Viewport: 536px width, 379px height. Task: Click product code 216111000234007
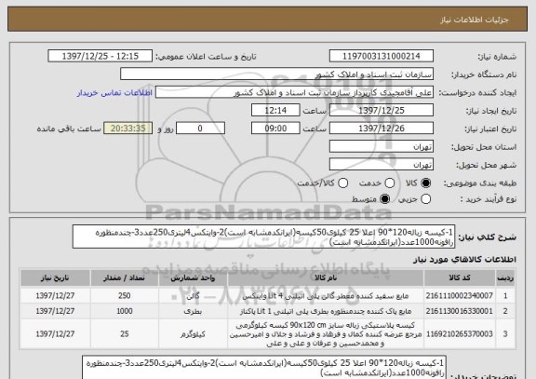tap(460, 295)
